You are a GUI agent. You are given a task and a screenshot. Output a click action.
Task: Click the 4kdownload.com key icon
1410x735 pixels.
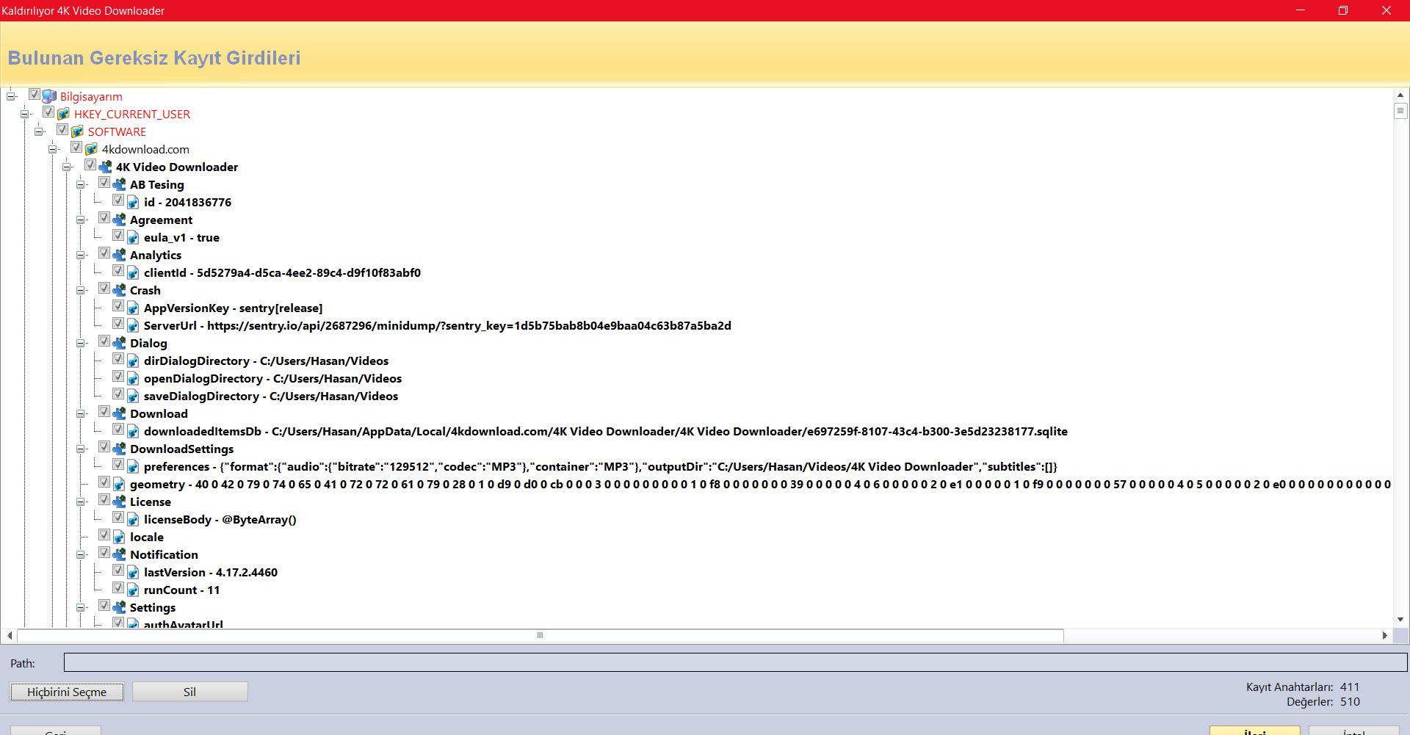[91, 149]
